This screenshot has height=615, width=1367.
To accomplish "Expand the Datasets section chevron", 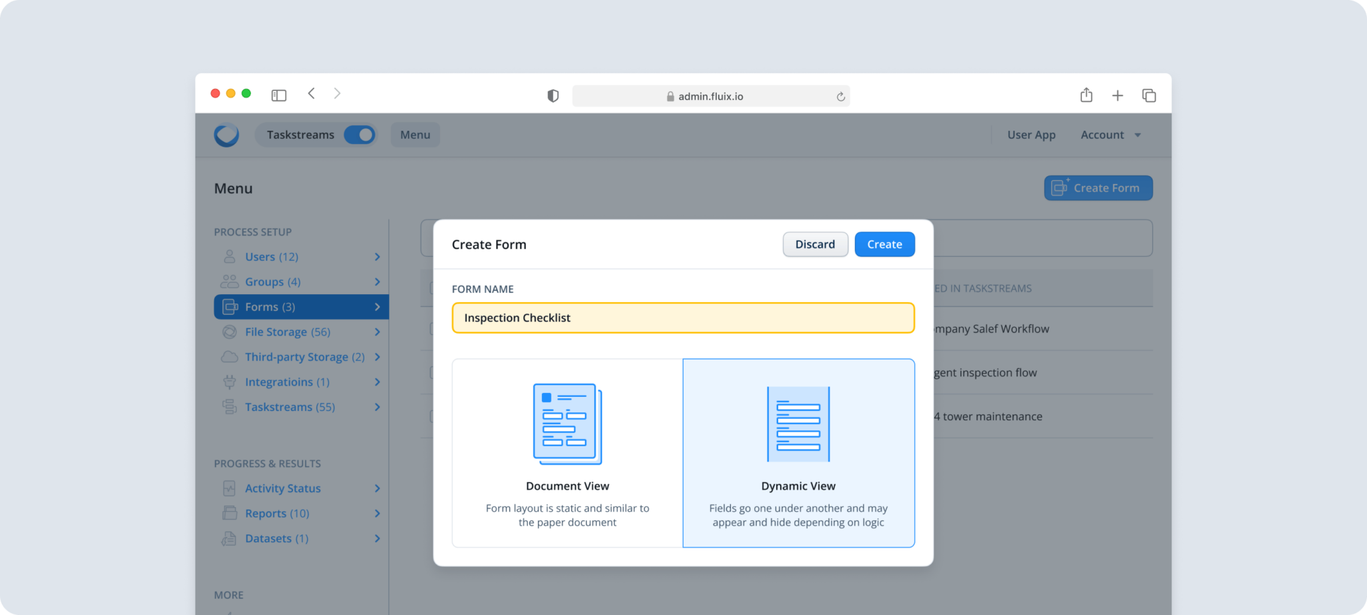I will [x=378, y=538].
